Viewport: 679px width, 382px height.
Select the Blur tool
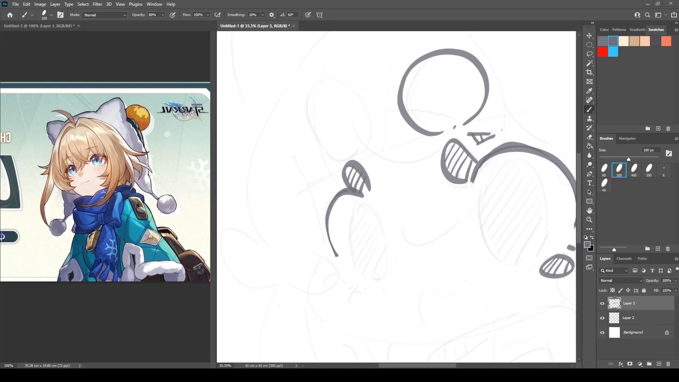tap(589, 155)
